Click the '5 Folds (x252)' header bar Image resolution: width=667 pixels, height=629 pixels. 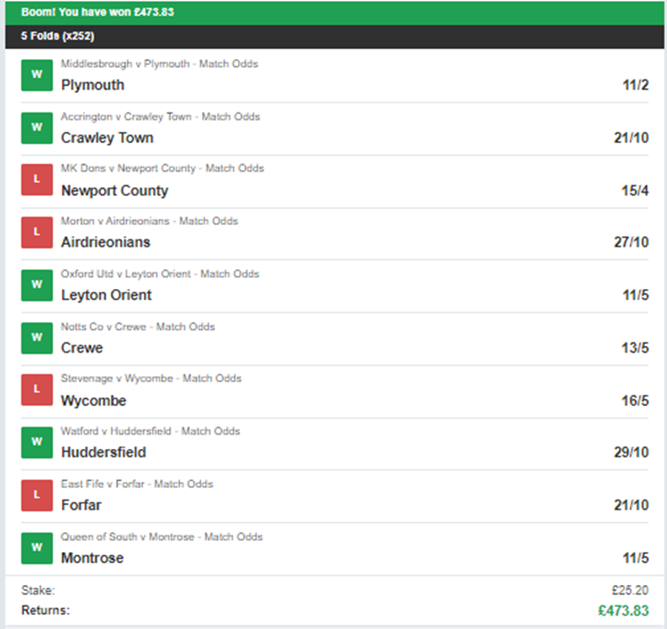(334, 36)
